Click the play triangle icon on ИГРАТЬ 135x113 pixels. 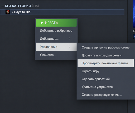click(42, 23)
